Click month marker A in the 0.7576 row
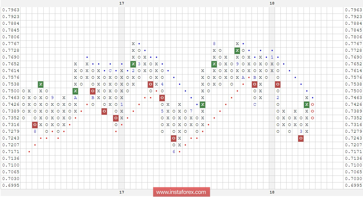363x197 pixels. [243, 77]
